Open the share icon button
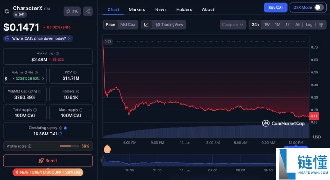Image resolution: width=330 pixels, height=180 pixels. coord(88,11)
